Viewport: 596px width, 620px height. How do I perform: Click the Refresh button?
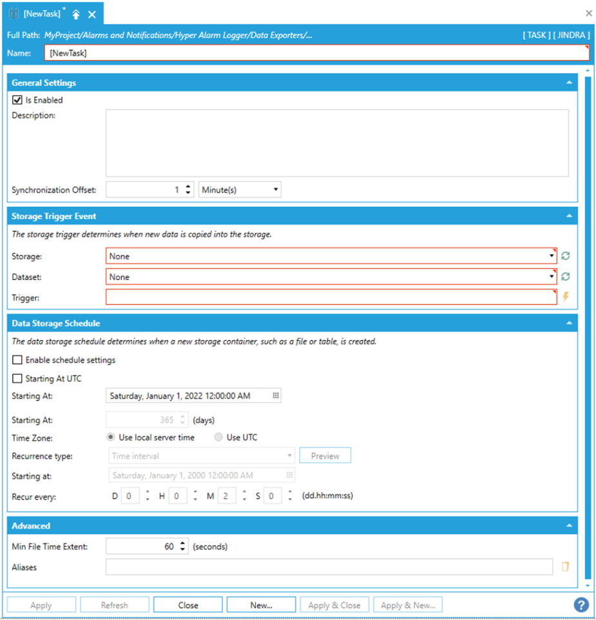click(x=115, y=605)
